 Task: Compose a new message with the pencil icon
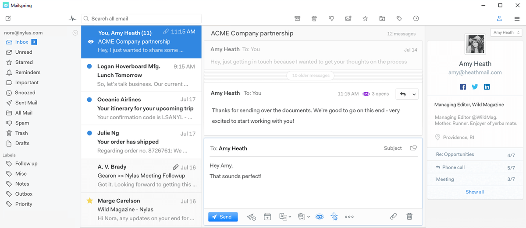(x=8, y=18)
